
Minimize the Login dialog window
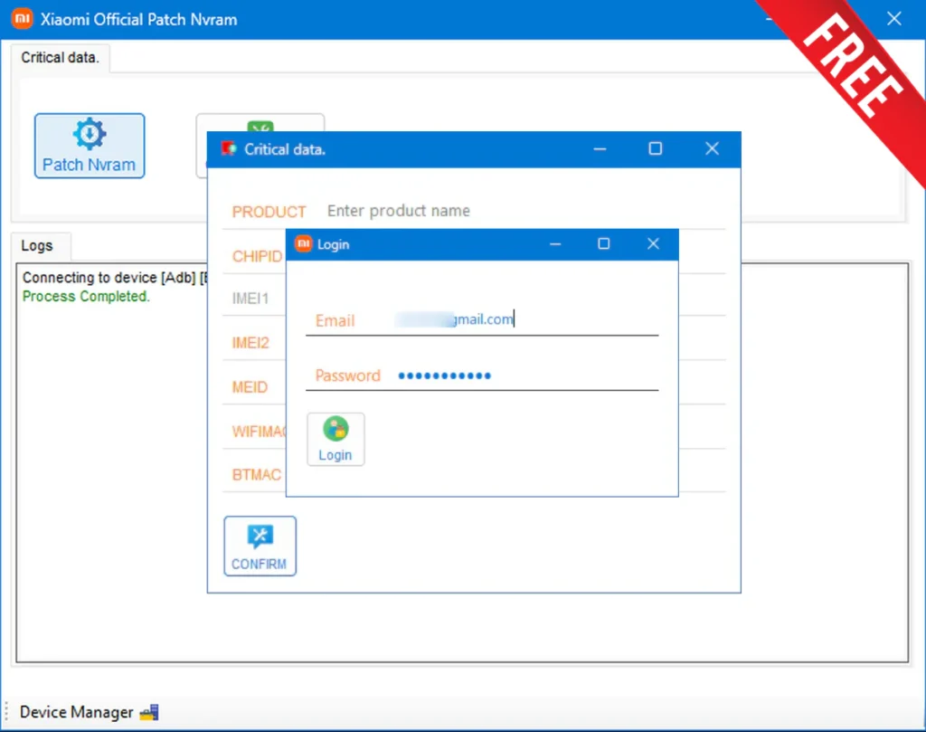(x=555, y=244)
